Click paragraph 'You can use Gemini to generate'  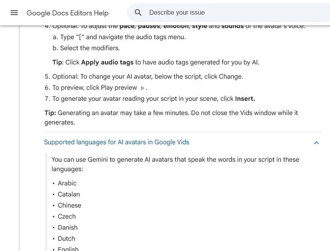click(175, 164)
